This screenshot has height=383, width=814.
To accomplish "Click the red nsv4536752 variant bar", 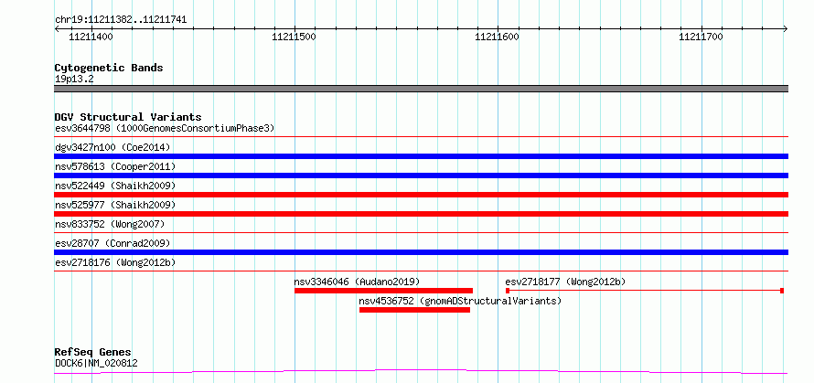I will click(x=415, y=310).
